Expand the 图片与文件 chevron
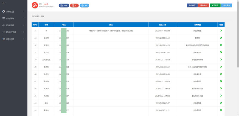 click(24, 32)
